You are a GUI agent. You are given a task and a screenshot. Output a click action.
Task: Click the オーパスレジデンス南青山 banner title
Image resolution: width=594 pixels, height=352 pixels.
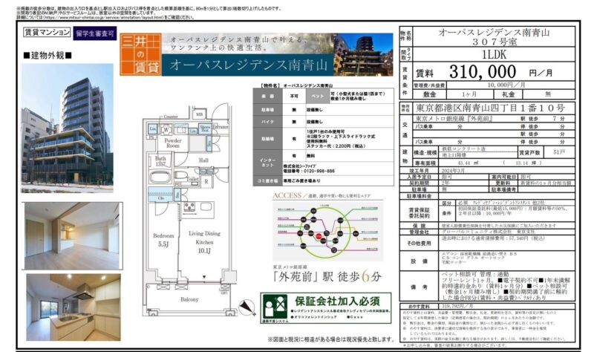(248, 65)
